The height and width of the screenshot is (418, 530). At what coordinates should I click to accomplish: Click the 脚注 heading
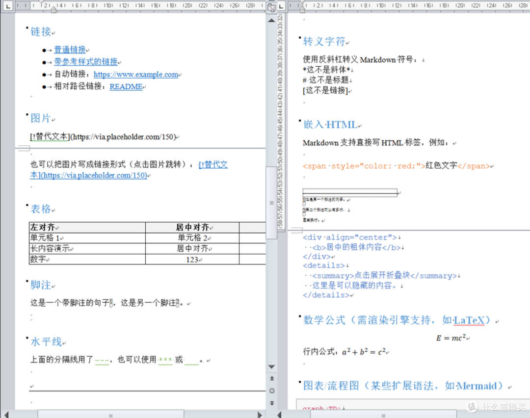(x=41, y=285)
